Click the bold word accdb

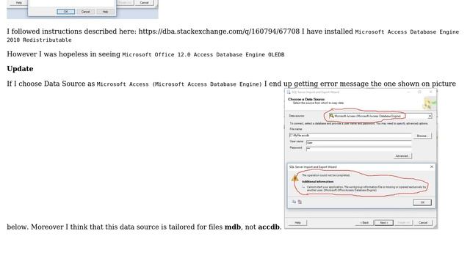[x=269, y=227]
